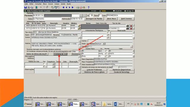Click the Copy toolbar icon
The width and height of the screenshot is (190, 107).
click(x=44, y=7)
